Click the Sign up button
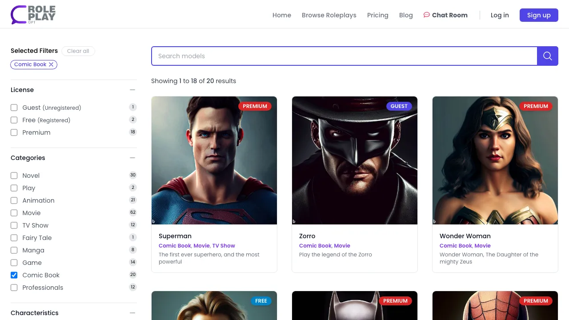Viewport: 569px width, 320px height. 539,15
